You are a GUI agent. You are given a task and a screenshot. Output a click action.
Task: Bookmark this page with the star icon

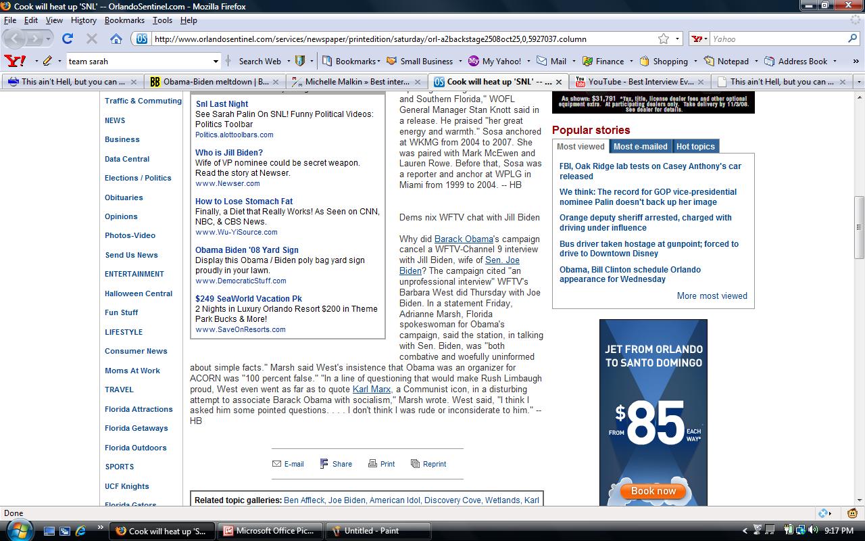pos(664,39)
